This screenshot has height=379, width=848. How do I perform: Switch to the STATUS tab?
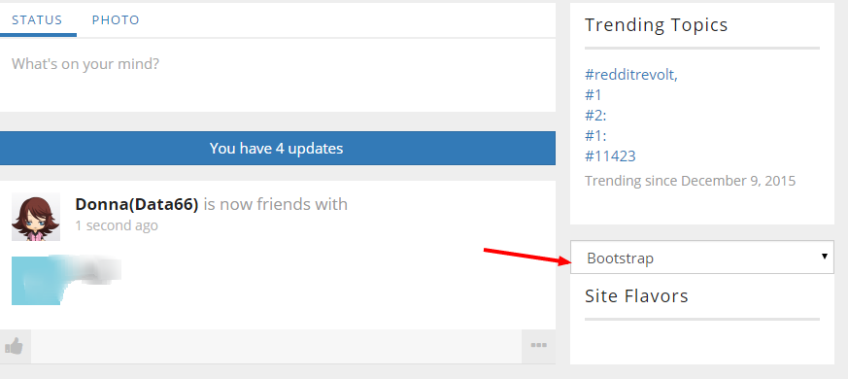tap(37, 20)
